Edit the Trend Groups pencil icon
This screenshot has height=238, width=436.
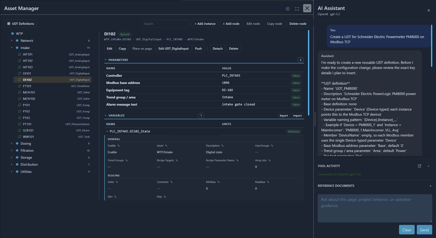127,160
